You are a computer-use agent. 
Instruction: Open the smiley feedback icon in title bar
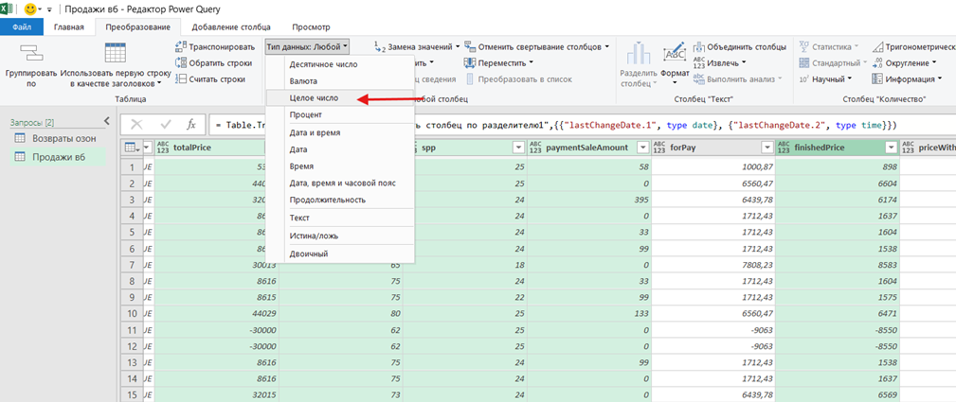pos(30,9)
